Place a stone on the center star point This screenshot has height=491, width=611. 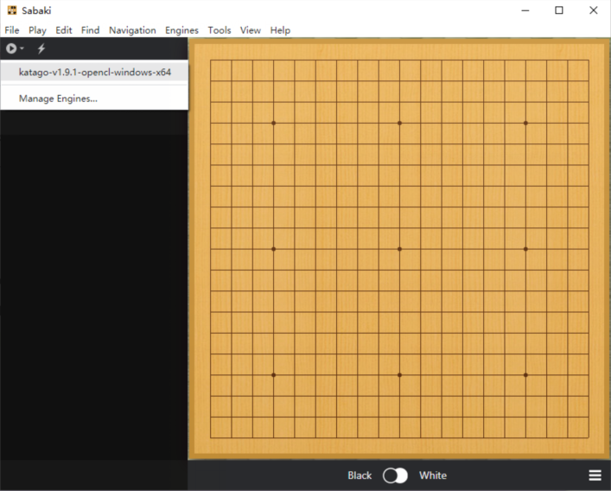pyautogui.click(x=399, y=249)
